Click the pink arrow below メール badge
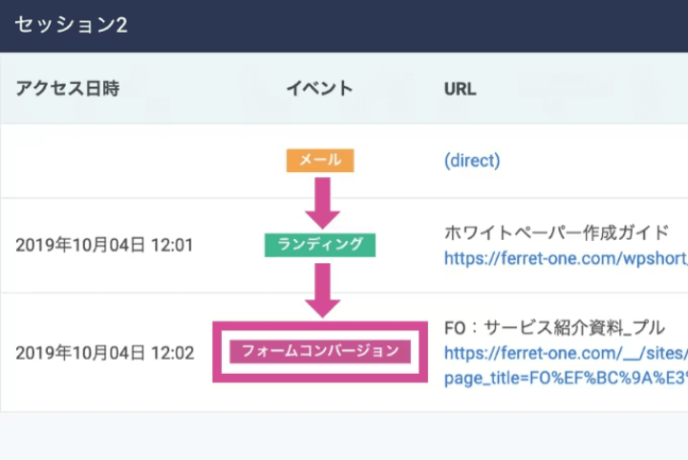The width and height of the screenshot is (688, 460). pos(321,202)
